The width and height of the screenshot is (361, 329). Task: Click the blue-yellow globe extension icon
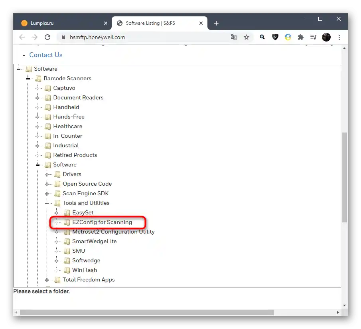(288, 37)
